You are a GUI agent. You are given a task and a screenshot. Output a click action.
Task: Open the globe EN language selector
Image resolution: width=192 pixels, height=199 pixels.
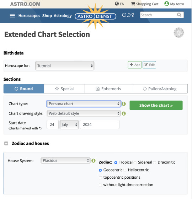pos(119,4)
